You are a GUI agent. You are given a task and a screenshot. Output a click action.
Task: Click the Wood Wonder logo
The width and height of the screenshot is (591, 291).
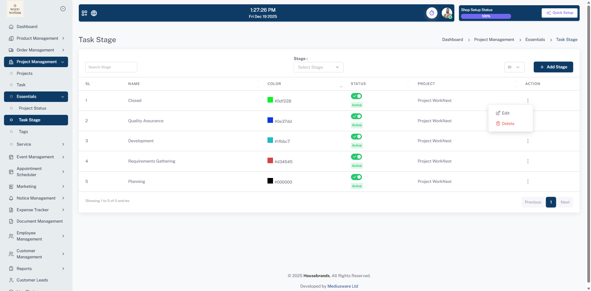[15, 9]
